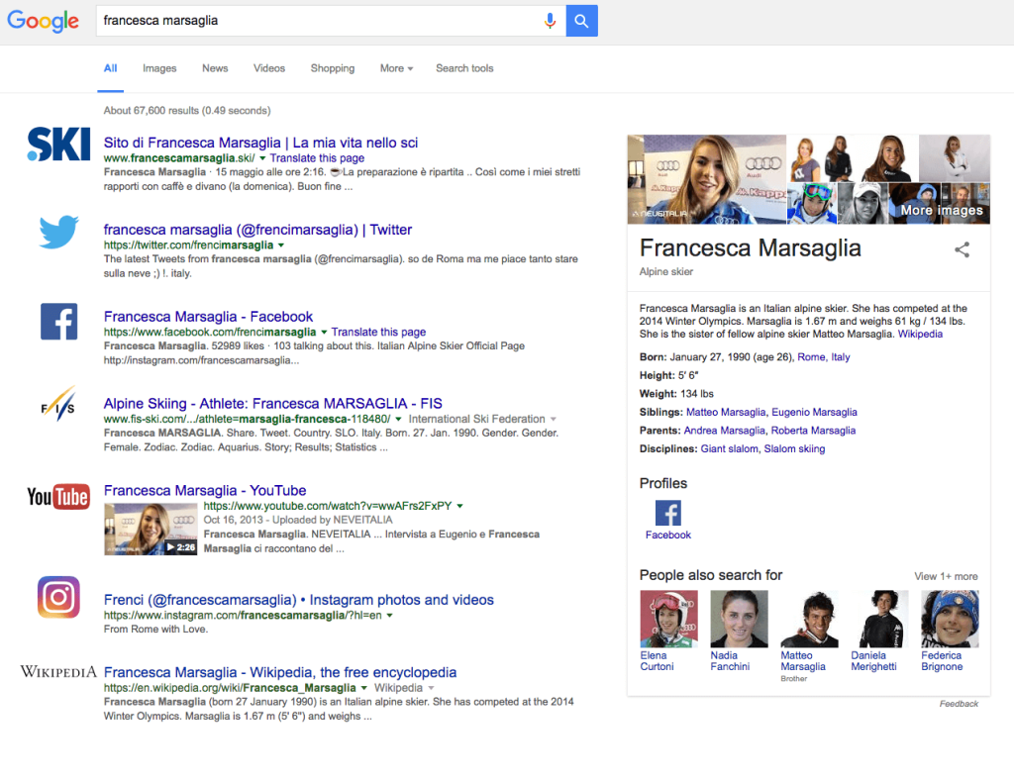Screen dimensions: 1014x781
Task: Open the Twitter @frencimarsaglia result
Action: [x=257, y=230]
